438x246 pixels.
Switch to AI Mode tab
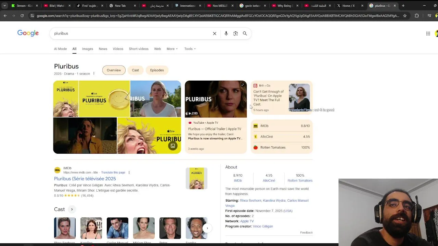point(60,49)
